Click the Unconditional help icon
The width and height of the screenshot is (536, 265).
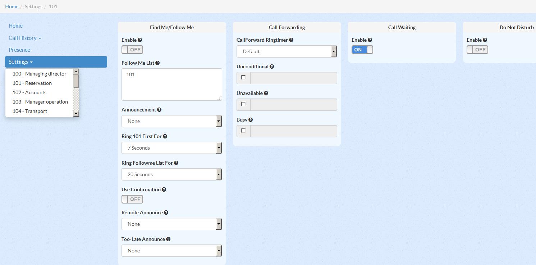pyautogui.click(x=272, y=67)
